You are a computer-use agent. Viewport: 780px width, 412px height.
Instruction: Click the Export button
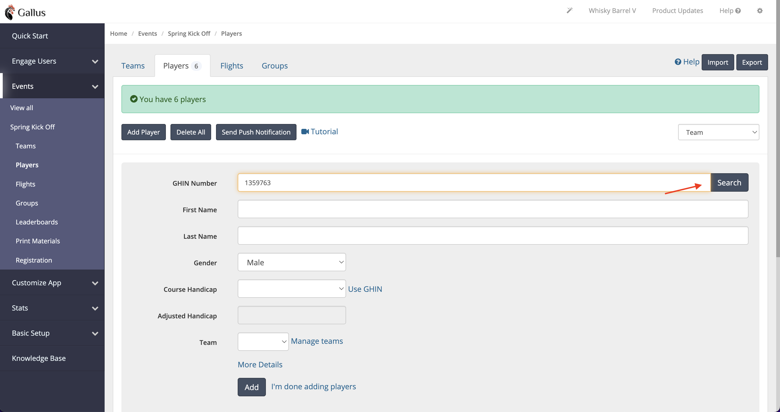(x=752, y=62)
